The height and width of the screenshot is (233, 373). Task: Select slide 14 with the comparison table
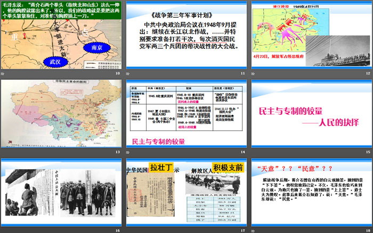186,113
